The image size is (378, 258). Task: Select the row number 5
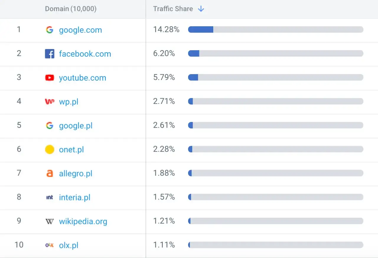pyautogui.click(x=19, y=125)
